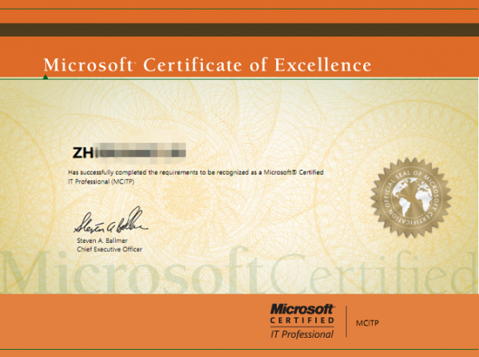Click the blurred recipient name

(129, 153)
